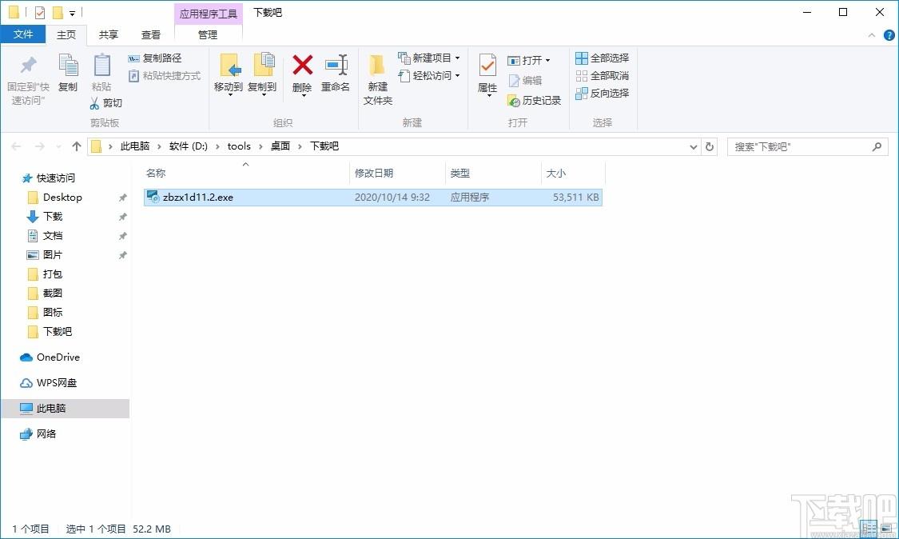Expand New item (新建项目) dropdown
Screen dimensions: 899x539
click(x=457, y=58)
